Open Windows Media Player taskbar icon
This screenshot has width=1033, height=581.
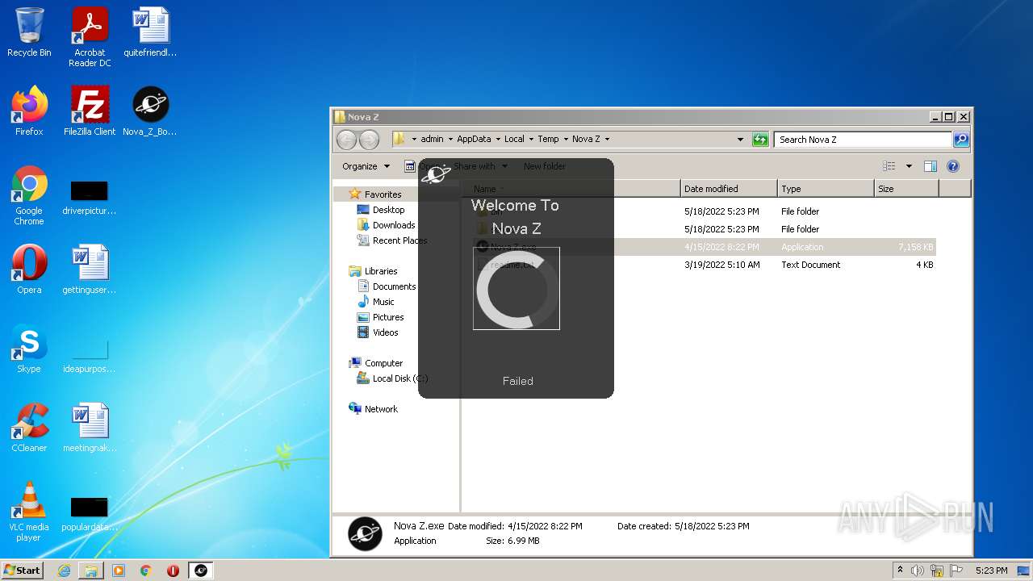[119, 571]
